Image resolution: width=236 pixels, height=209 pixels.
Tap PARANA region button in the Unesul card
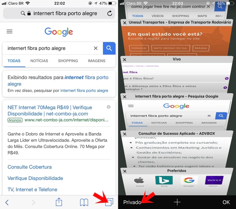(x=201, y=48)
